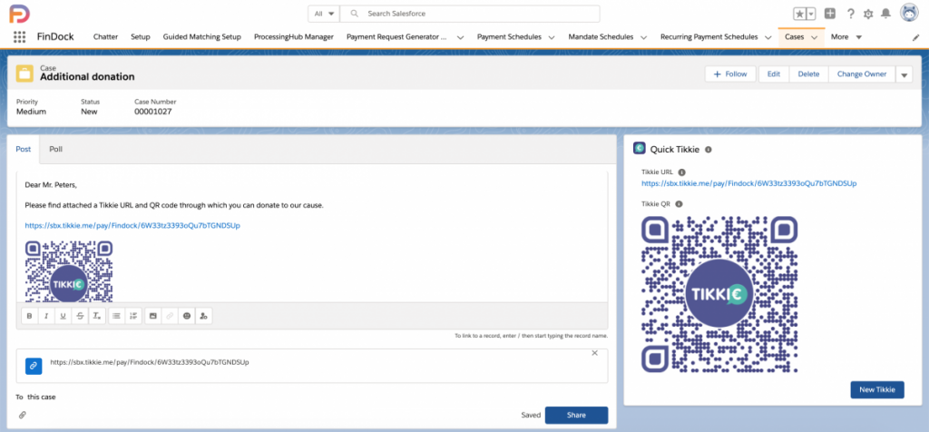Attach a file with the paperclip icon
929x432 pixels.
(x=23, y=415)
